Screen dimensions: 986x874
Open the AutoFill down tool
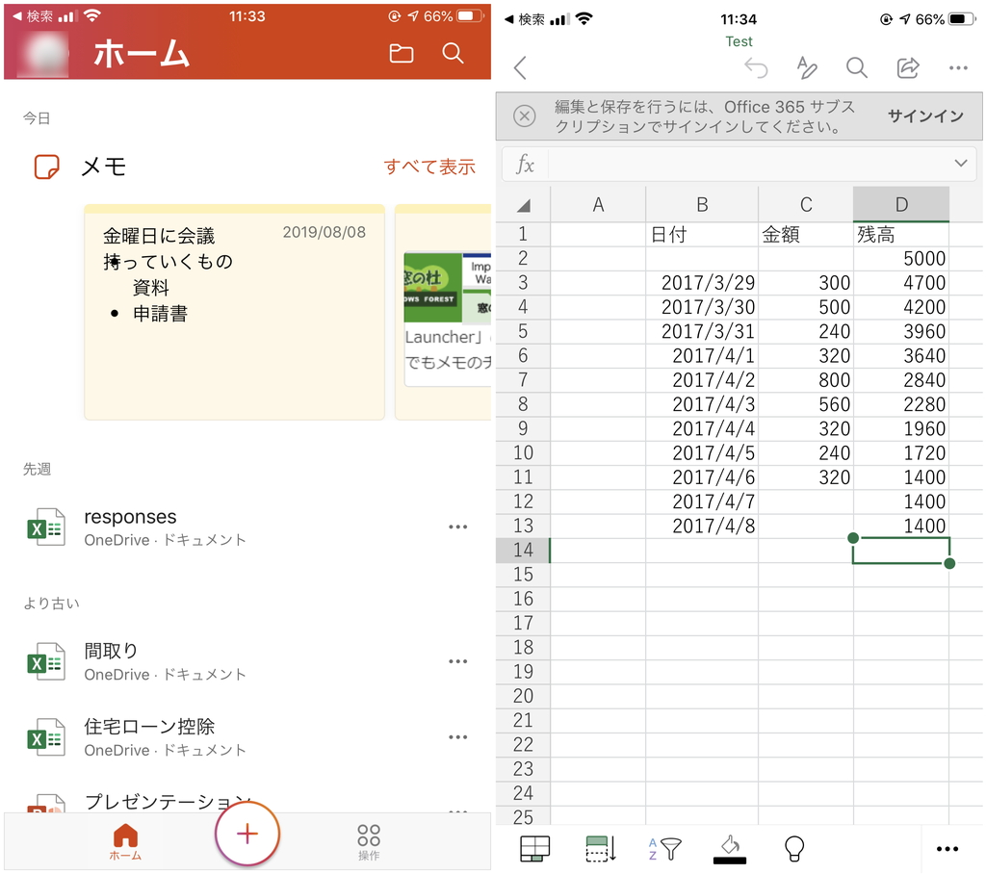(599, 849)
